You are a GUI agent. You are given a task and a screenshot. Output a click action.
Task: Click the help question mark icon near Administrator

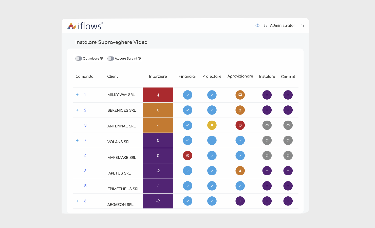(257, 26)
